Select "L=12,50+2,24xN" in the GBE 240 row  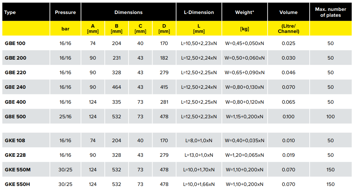(199, 87)
